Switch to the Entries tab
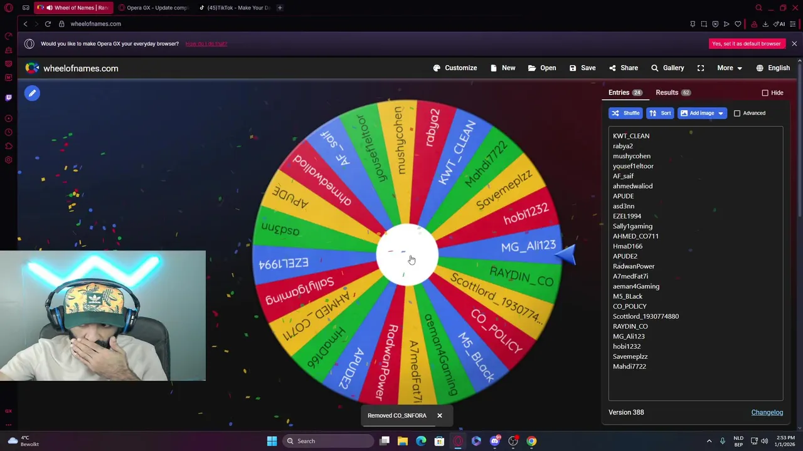 tap(625, 93)
